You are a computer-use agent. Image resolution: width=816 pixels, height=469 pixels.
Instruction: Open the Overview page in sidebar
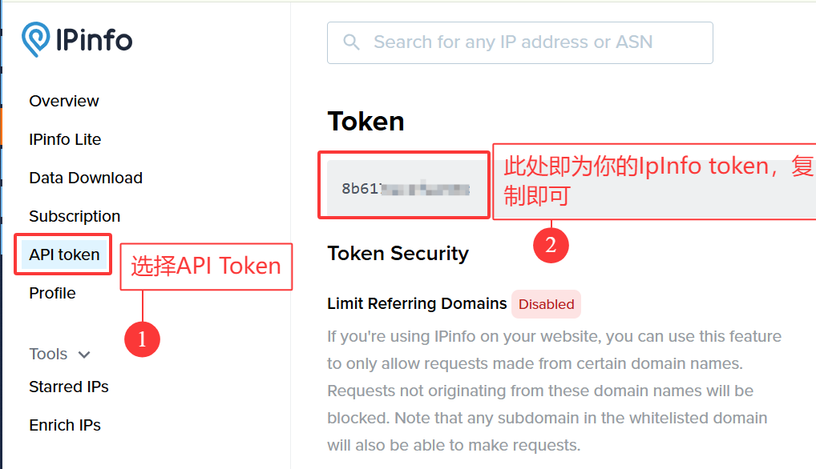64,101
